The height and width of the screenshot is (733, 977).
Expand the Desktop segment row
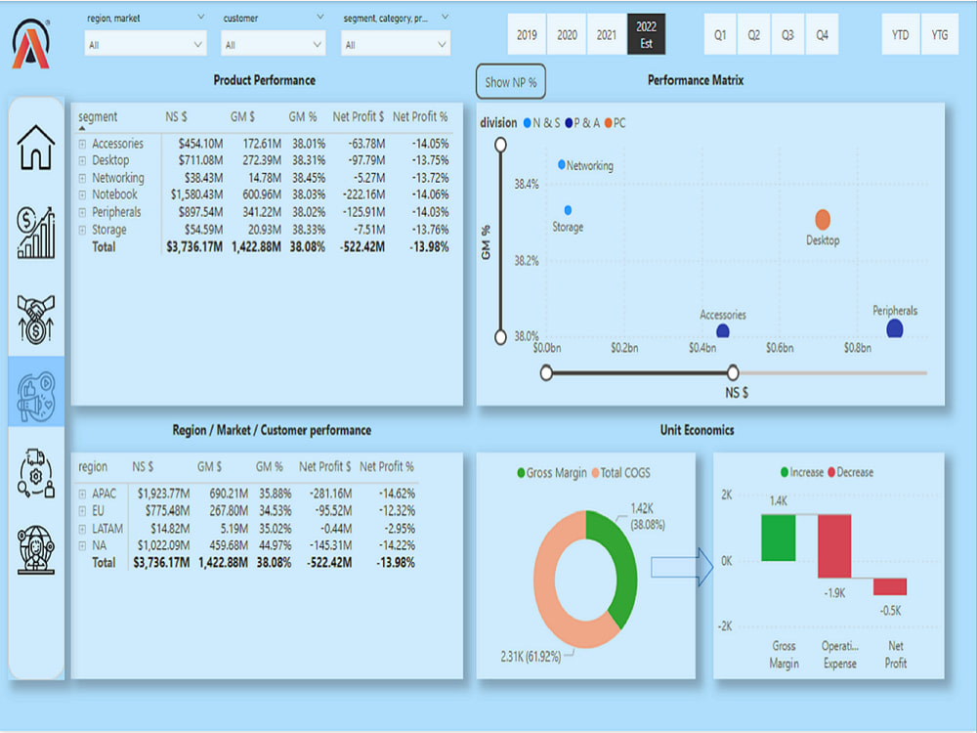[82, 161]
